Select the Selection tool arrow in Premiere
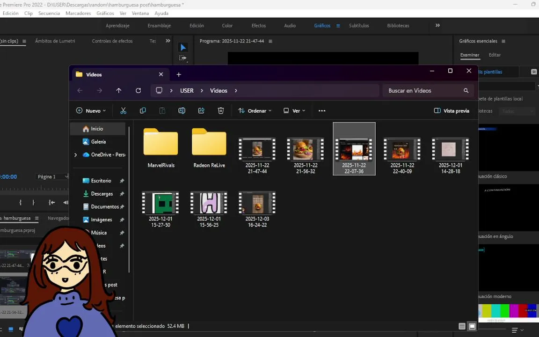539x337 pixels. click(x=183, y=47)
